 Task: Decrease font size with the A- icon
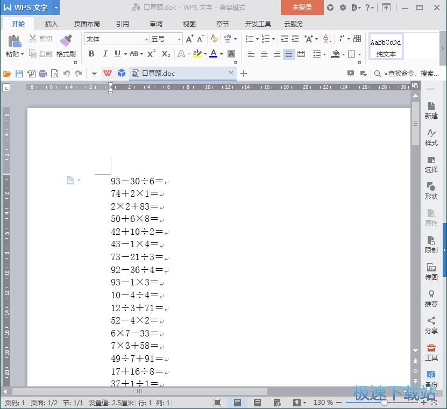(201, 39)
